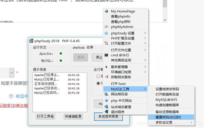Expand the PHP扩展及设置 submenu arrow
Screen dimensions: 204x128
click(145, 38)
